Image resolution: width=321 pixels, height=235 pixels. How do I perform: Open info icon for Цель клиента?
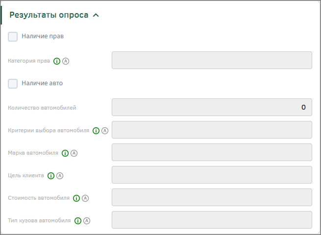(51, 176)
